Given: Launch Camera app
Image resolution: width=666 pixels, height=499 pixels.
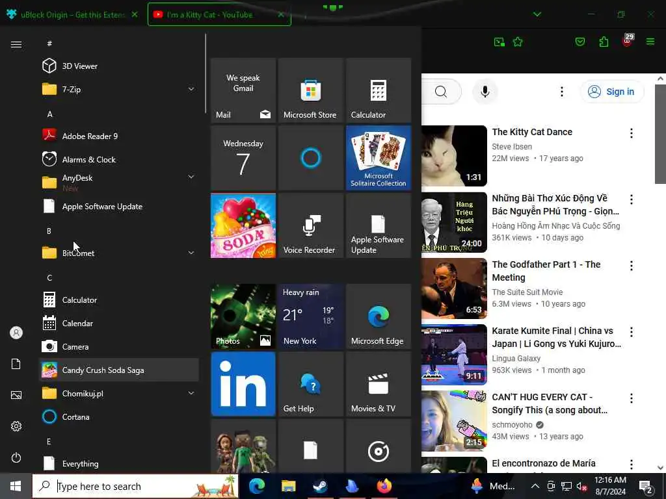Looking at the screenshot, I should coord(119,347).
